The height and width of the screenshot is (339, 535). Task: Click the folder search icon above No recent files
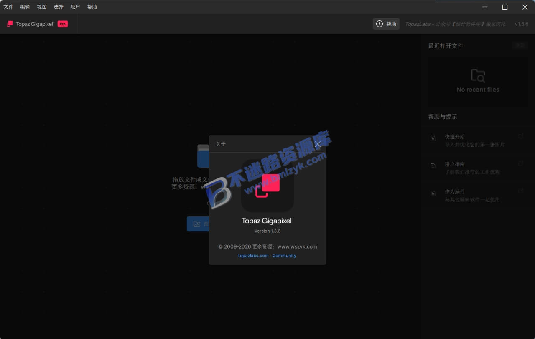coord(478,76)
